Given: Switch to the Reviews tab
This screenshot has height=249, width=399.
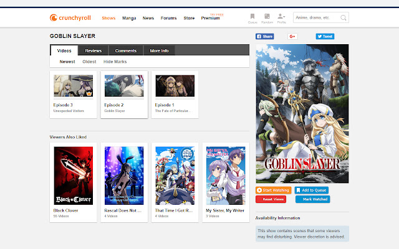Looking at the screenshot, I should [x=93, y=50].
